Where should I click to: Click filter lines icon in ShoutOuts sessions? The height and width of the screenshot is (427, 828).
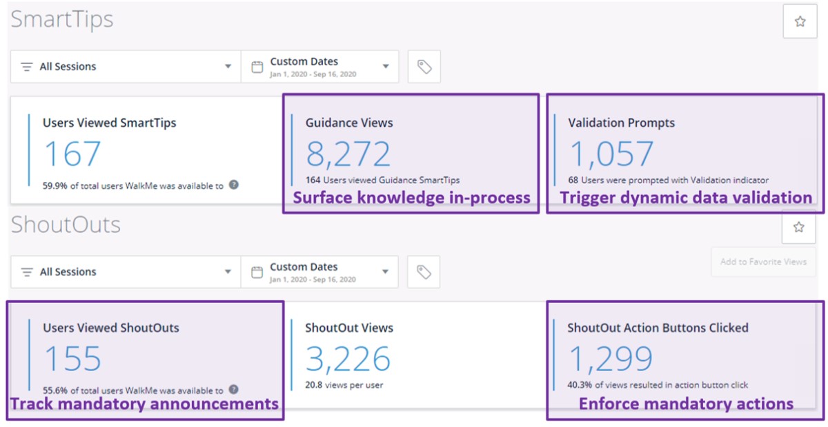[27, 272]
